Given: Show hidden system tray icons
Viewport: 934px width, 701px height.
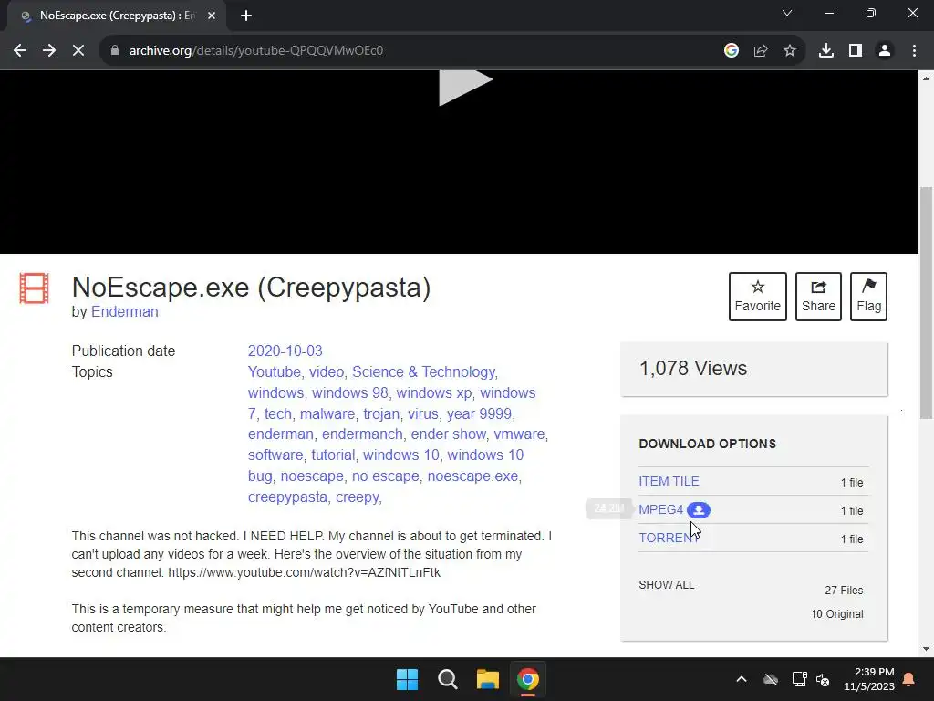Looking at the screenshot, I should tap(741, 679).
